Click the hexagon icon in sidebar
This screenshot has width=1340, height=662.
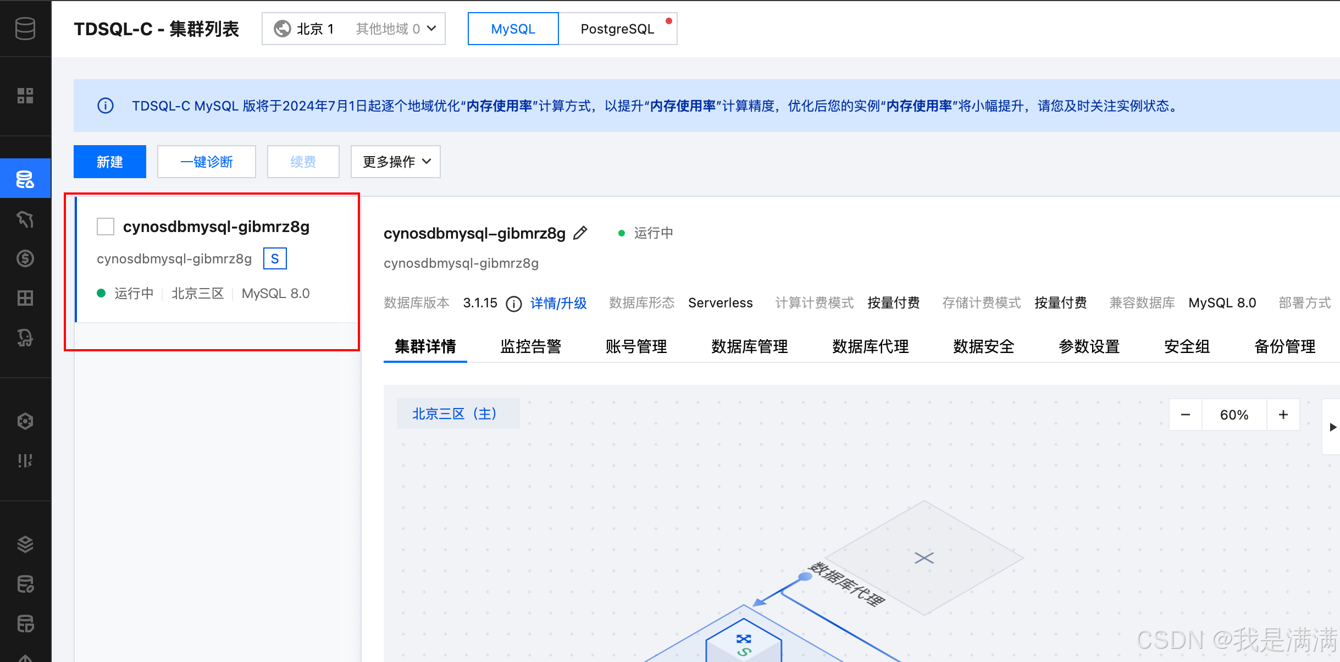point(25,421)
